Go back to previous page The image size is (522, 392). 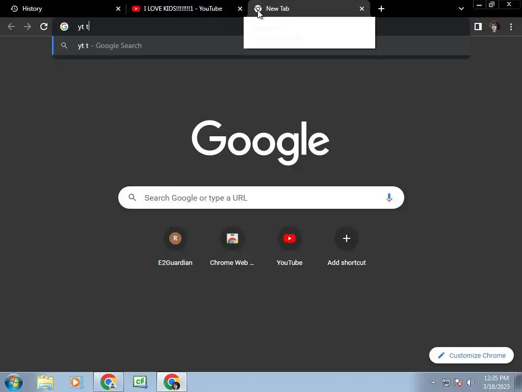pyautogui.click(x=11, y=27)
